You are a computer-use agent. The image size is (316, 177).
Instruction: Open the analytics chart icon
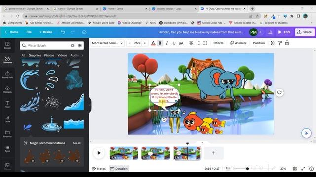click(x=270, y=32)
